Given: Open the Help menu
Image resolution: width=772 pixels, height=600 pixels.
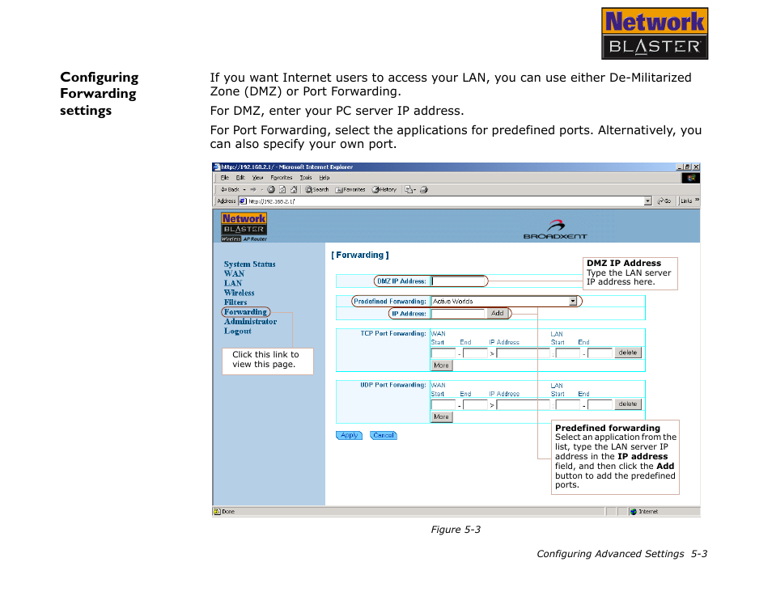Looking at the screenshot, I should click(324, 178).
